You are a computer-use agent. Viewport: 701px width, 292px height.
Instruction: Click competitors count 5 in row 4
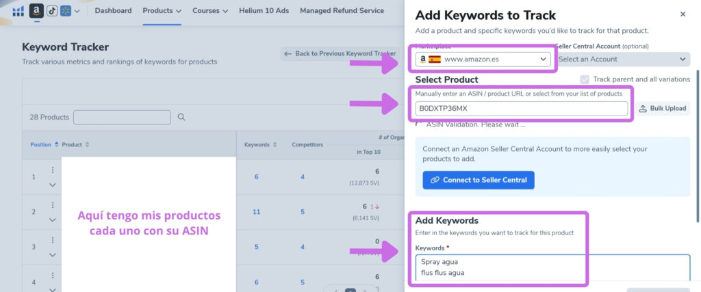[303, 282]
